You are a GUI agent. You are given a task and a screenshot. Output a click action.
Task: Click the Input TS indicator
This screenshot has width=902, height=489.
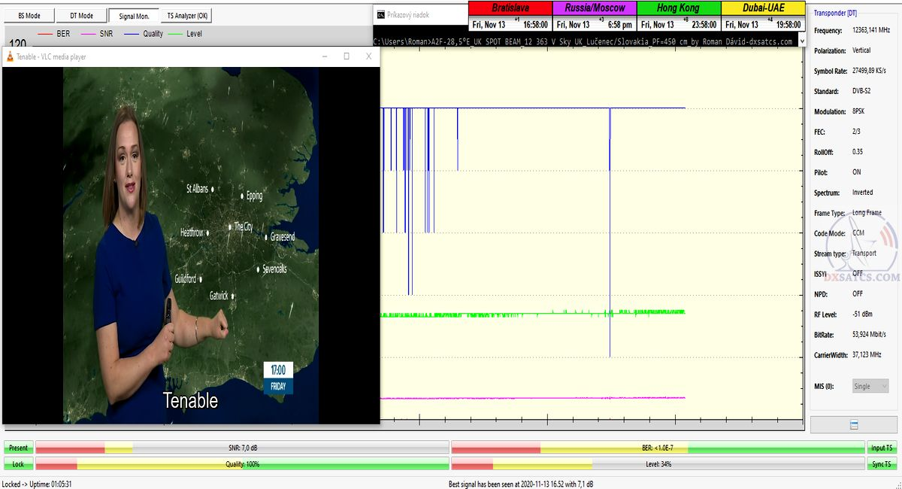click(x=882, y=448)
